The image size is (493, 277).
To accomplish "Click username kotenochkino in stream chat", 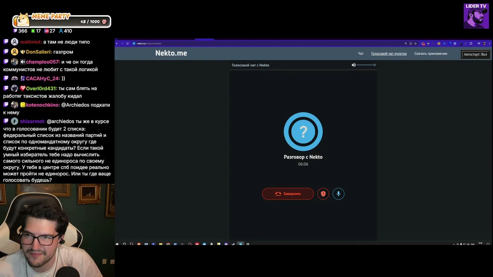I will pos(43,105).
